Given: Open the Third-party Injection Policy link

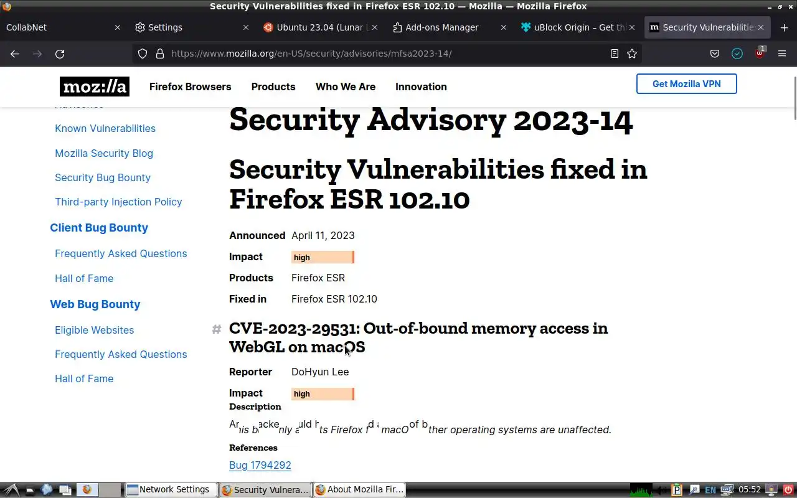Looking at the screenshot, I should pos(118,202).
